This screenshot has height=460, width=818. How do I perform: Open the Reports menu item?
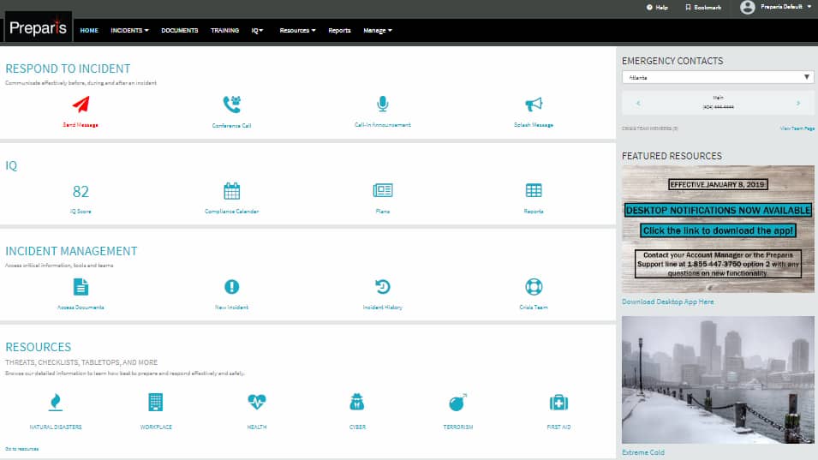339,31
